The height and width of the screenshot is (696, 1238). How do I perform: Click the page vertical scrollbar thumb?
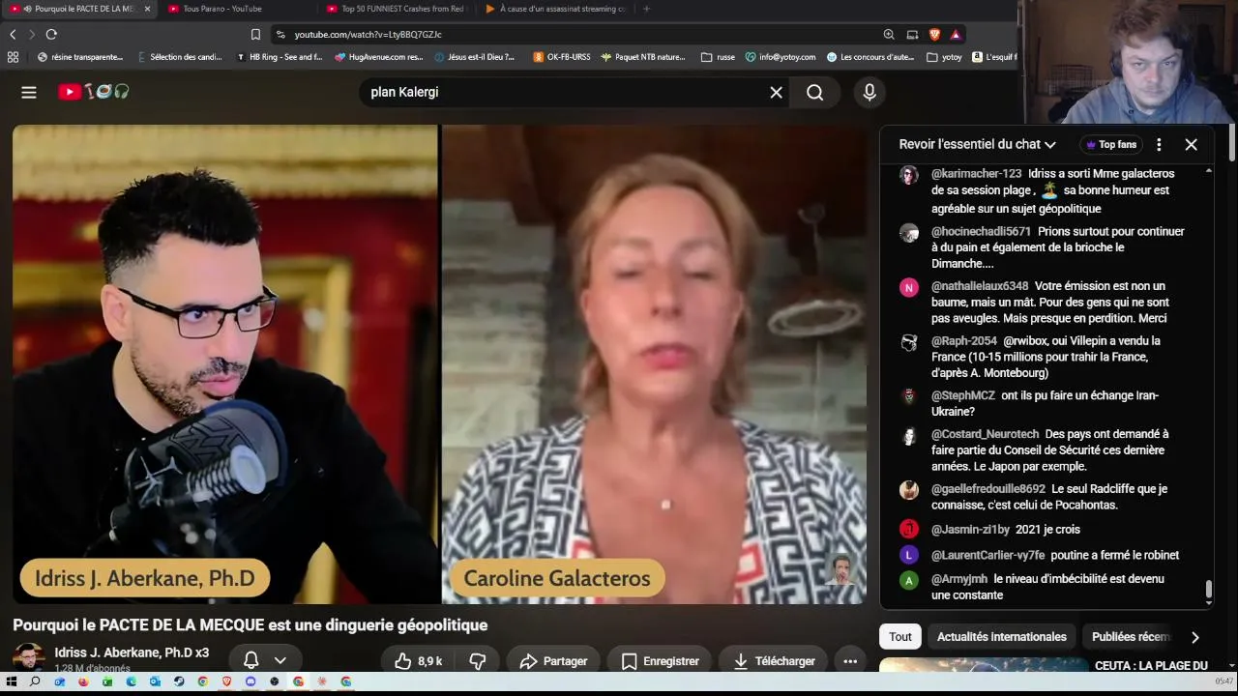(x=1232, y=140)
